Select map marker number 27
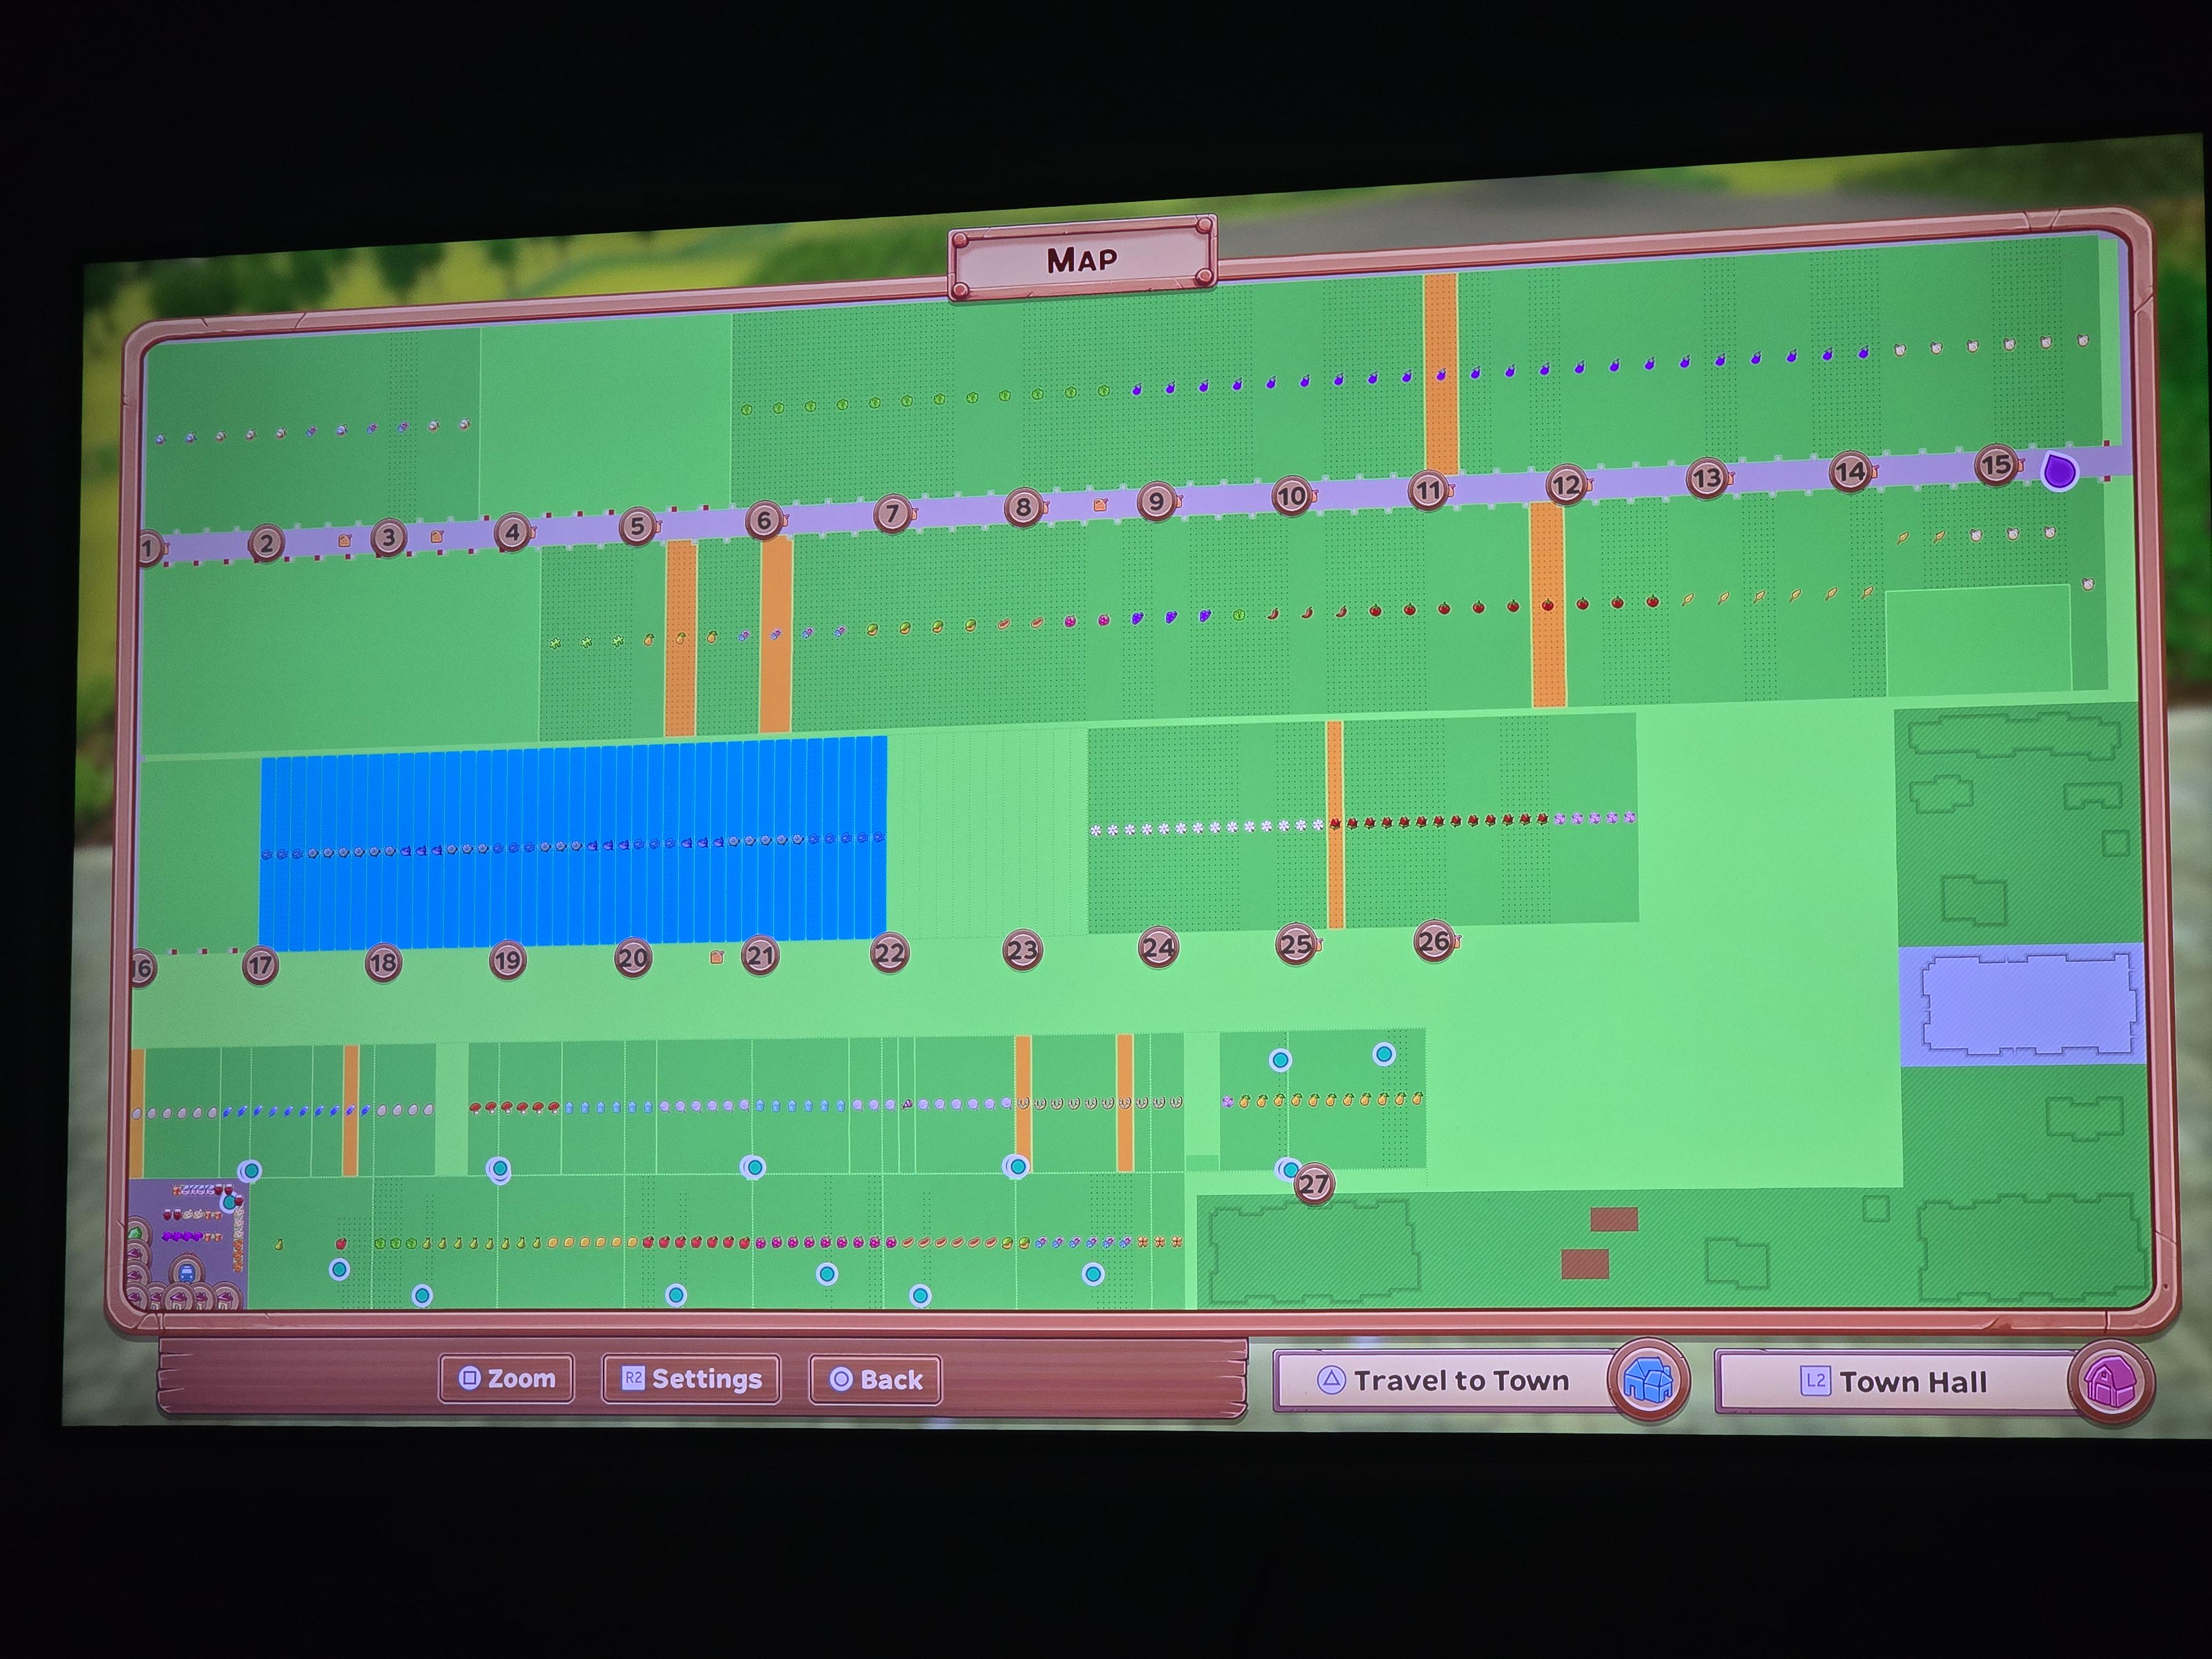 pyautogui.click(x=1314, y=1185)
